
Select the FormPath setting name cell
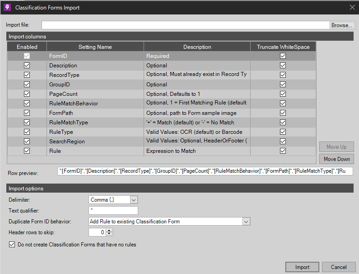coord(95,113)
